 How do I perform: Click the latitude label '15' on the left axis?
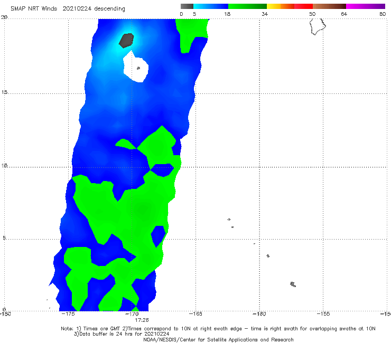(x=4, y=92)
